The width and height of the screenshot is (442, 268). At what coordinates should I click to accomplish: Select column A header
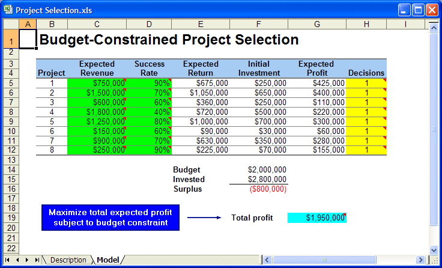click(x=28, y=24)
